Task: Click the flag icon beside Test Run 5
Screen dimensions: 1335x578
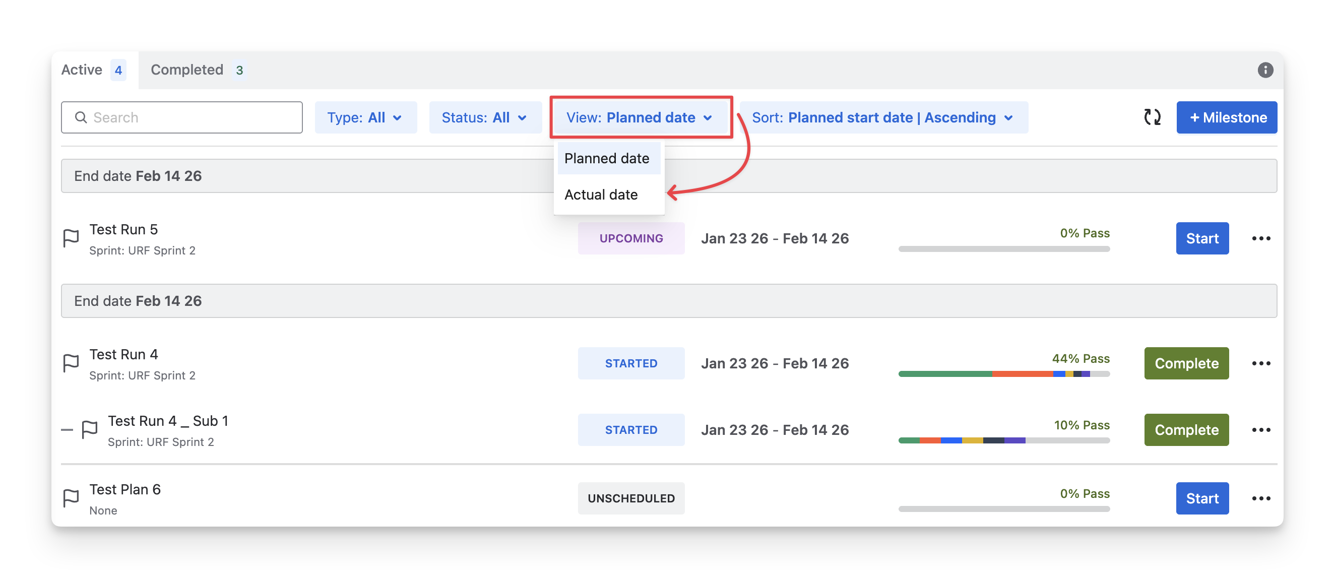Action: tap(71, 238)
